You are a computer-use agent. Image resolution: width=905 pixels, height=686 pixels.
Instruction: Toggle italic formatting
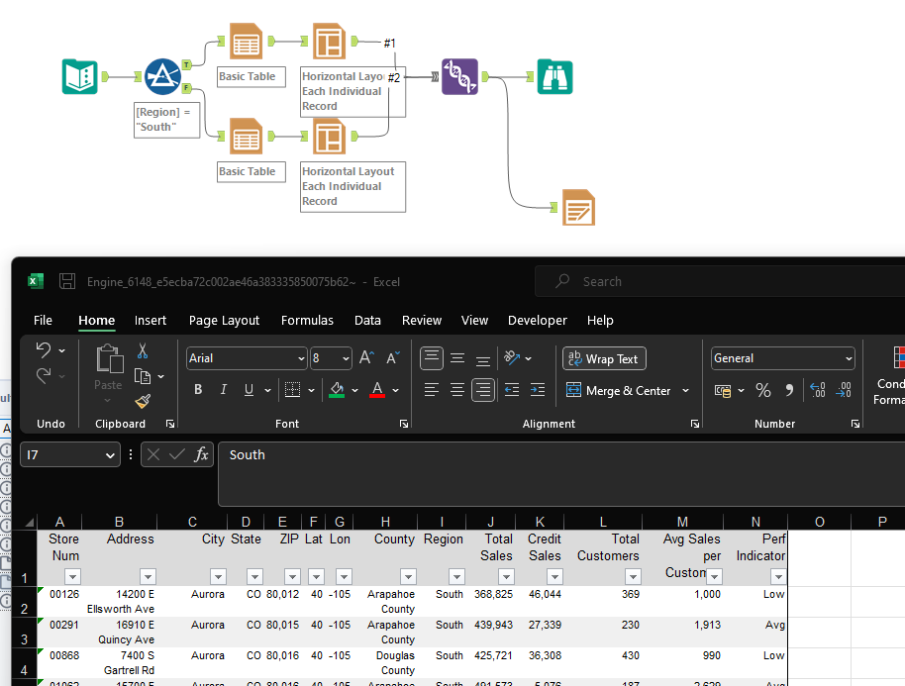[x=222, y=389]
